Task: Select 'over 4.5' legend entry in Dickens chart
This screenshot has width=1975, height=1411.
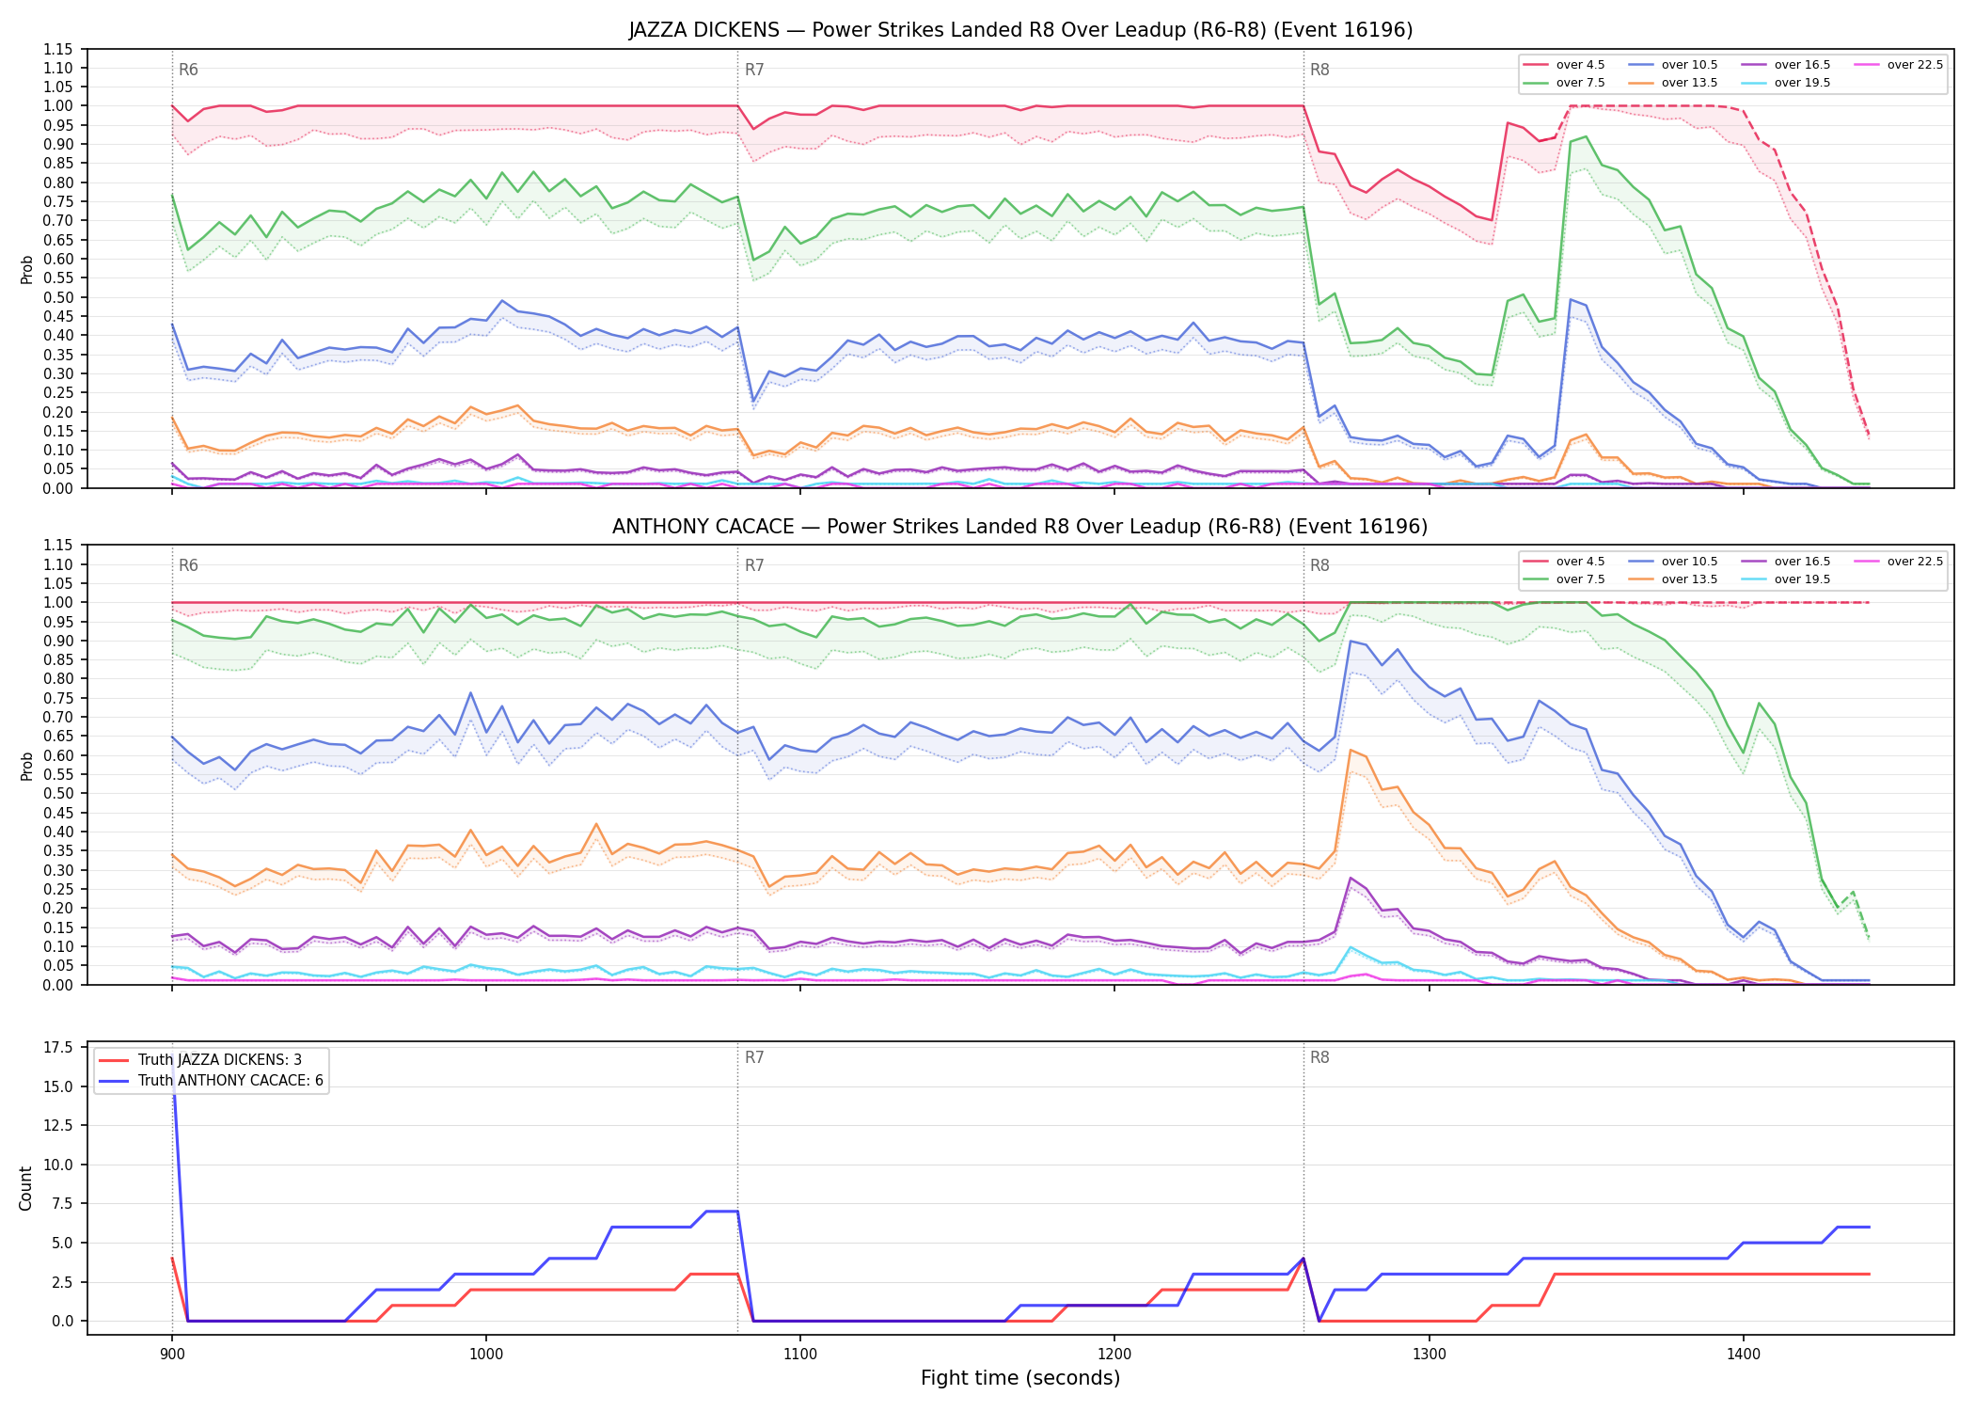Action: 1564,65
